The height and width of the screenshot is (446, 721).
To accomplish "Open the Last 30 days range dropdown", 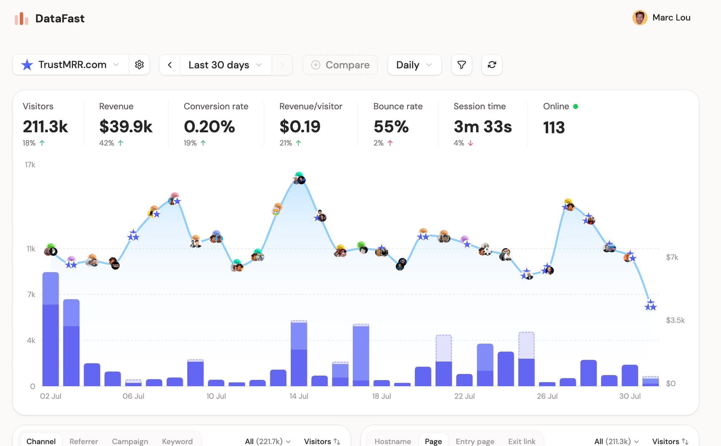I will pyautogui.click(x=226, y=65).
